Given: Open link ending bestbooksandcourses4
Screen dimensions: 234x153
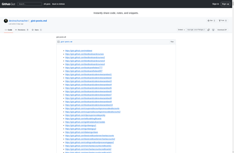Looking at the screenshot, I should pyautogui.click(x=85, y=64).
